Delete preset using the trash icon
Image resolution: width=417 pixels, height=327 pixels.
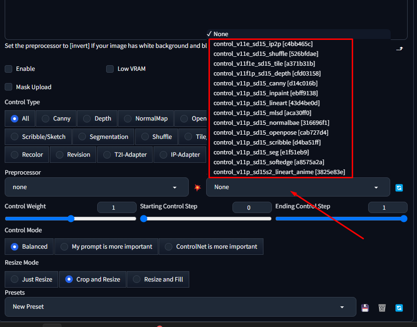pos(382,308)
